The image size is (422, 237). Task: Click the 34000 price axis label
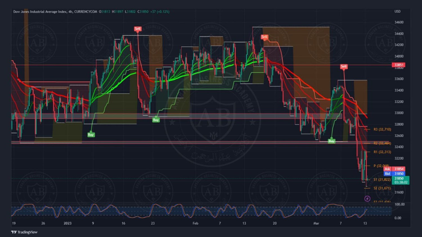tap(399, 56)
